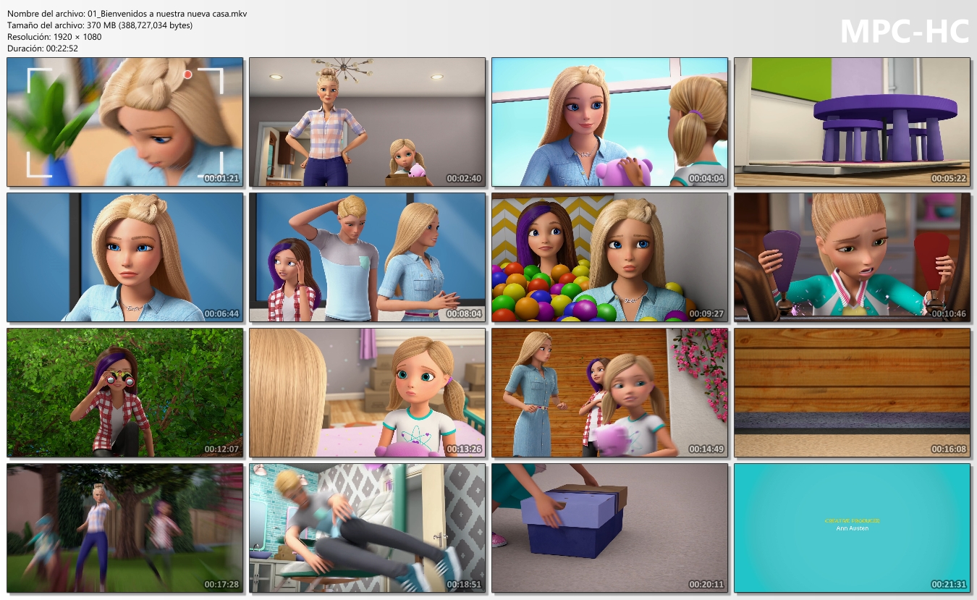The width and height of the screenshot is (977, 600).
Task: Select the three-character frame at 00:08:04
Action: (x=368, y=257)
